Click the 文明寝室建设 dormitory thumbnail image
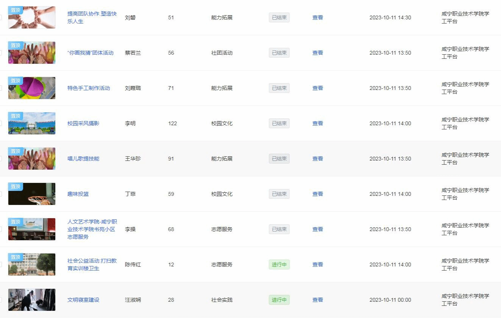This screenshot has width=501, height=318. 32,300
